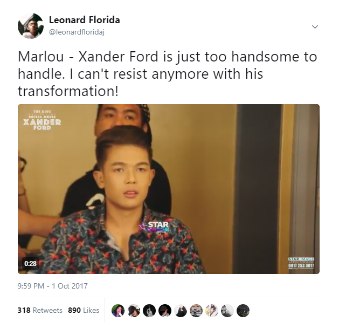Open the 9:59 PM - 1 Oct 2017 timestamp
This screenshot has width=339, height=322.
coord(52,286)
